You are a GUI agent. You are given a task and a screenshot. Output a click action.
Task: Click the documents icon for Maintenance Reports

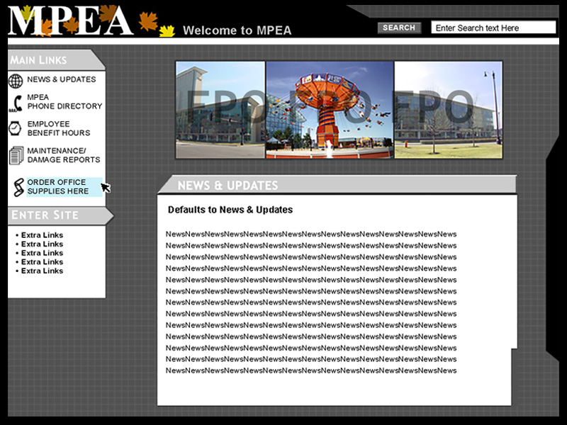(x=16, y=155)
